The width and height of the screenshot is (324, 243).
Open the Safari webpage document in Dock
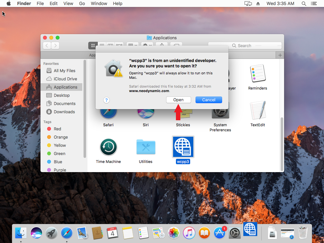coord(287,234)
